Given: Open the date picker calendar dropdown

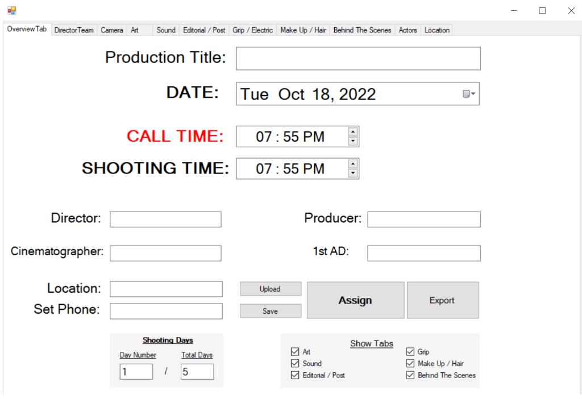Looking at the screenshot, I should tap(469, 94).
